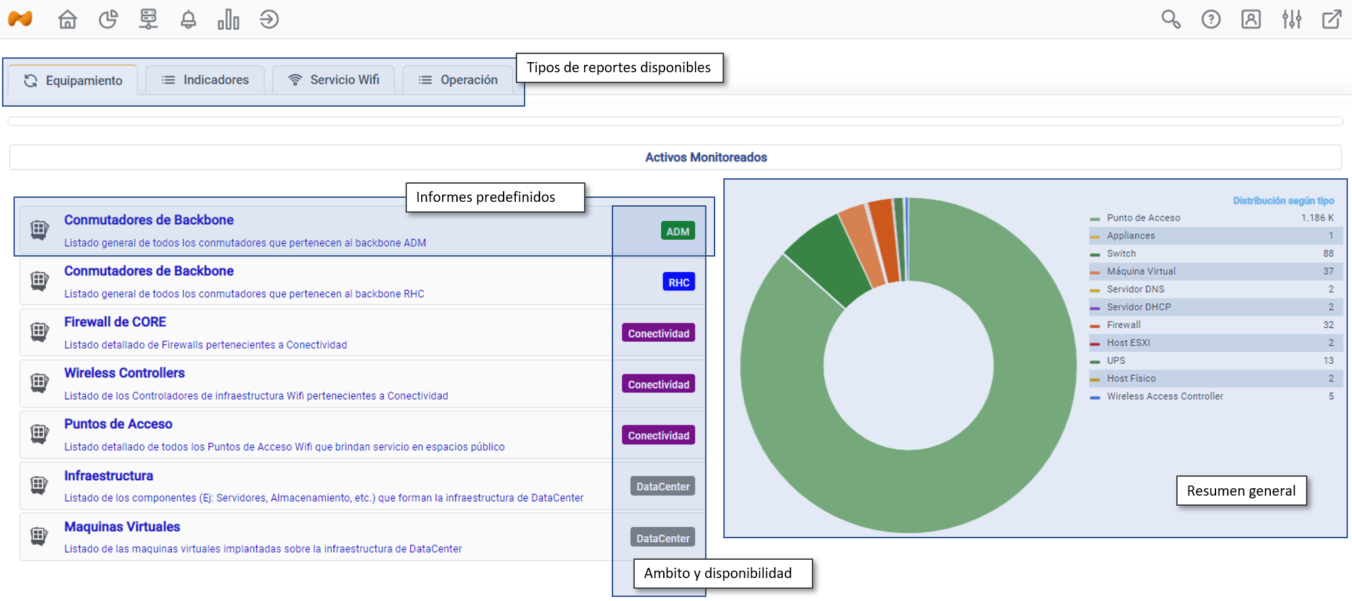This screenshot has height=601, width=1352.
Task: Open the Firewall de CORE report
Action: (x=115, y=322)
